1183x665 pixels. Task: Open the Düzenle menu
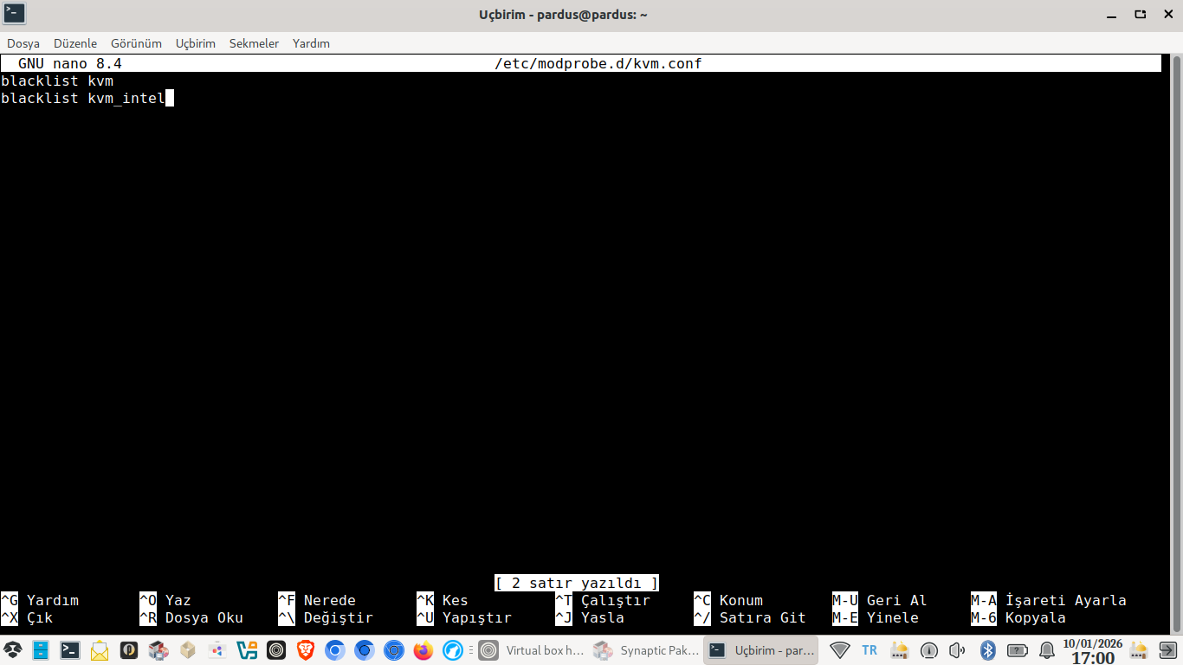[75, 43]
